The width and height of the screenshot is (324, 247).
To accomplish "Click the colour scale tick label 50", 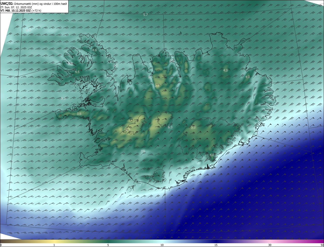I will coord(322,245).
